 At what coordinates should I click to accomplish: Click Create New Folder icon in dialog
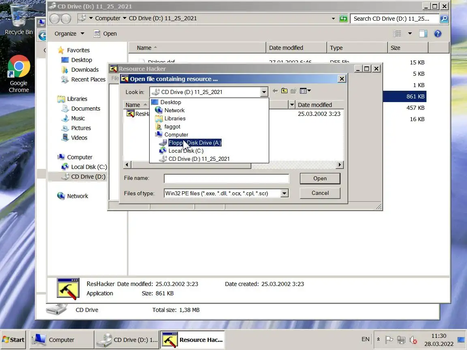point(293,91)
